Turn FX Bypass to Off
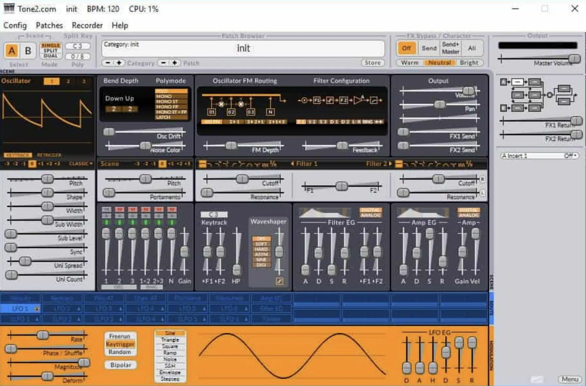 pos(406,48)
